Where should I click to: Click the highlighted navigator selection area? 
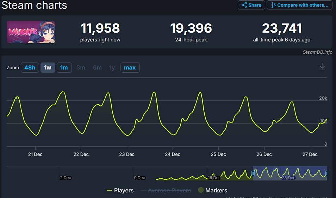point(290,173)
